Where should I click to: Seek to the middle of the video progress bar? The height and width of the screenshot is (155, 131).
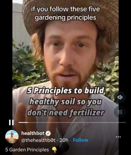[x=72, y=122]
